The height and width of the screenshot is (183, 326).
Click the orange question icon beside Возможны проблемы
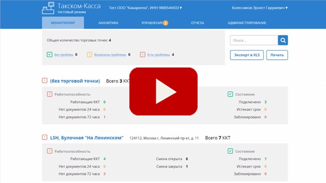[x=89, y=54]
